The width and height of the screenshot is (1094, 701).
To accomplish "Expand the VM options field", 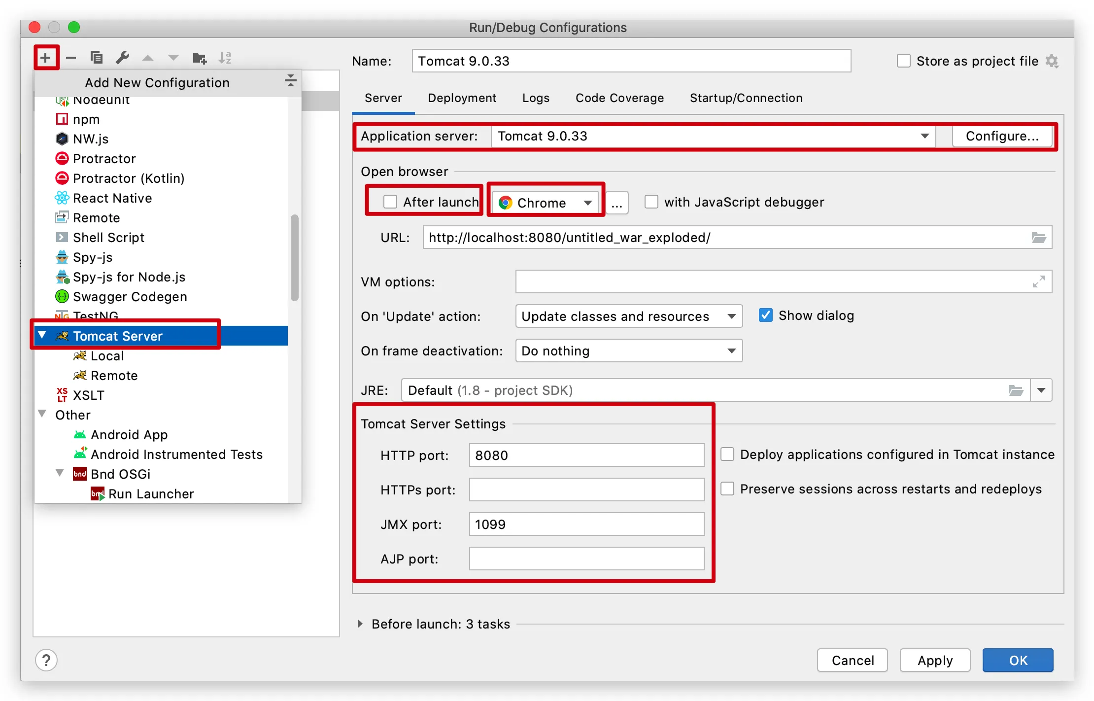I will [1039, 281].
